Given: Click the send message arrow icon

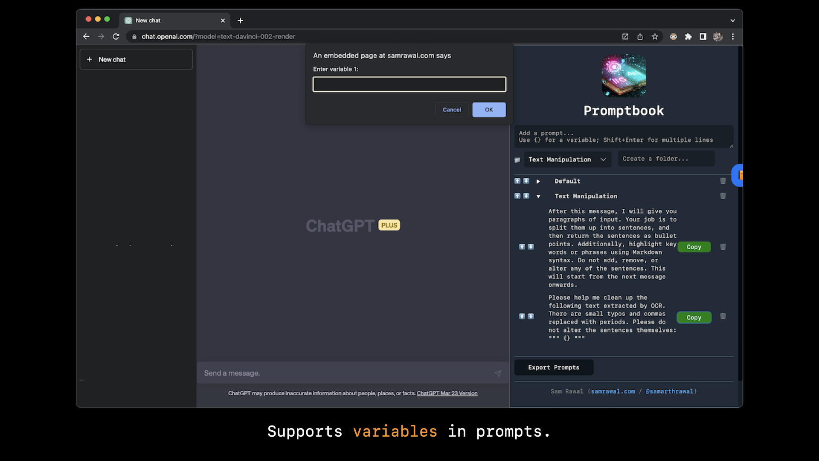Looking at the screenshot, I should click(x=498, y=373).
